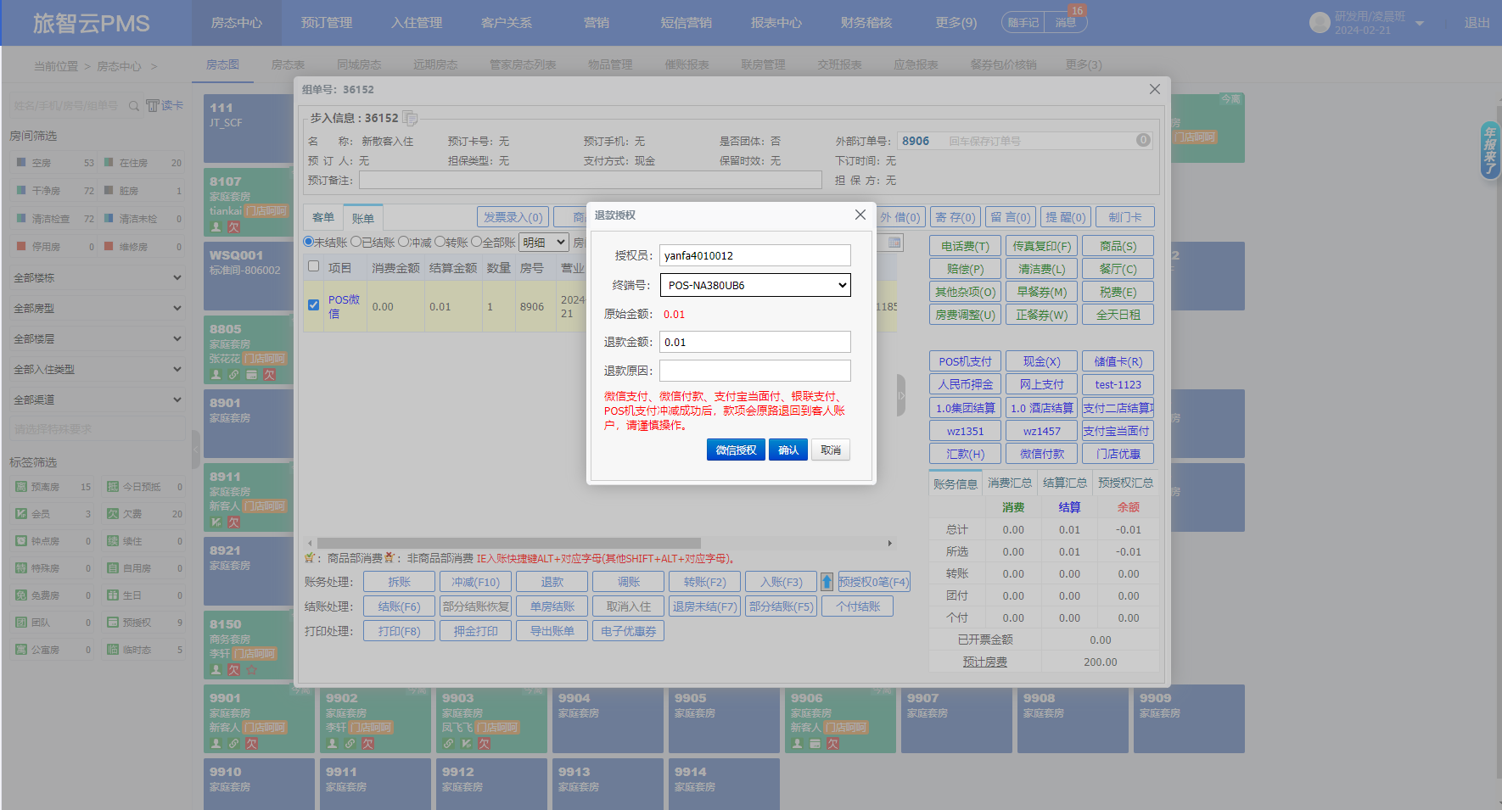Filter by the 公寓房 tag icon
1502x810 pixels.
[x=21, y=650]
